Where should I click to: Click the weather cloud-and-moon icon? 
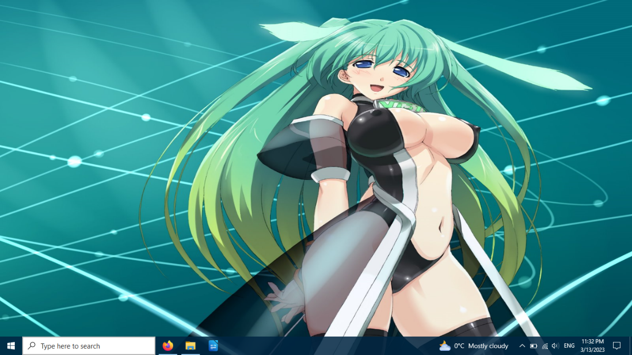(445, 346)
